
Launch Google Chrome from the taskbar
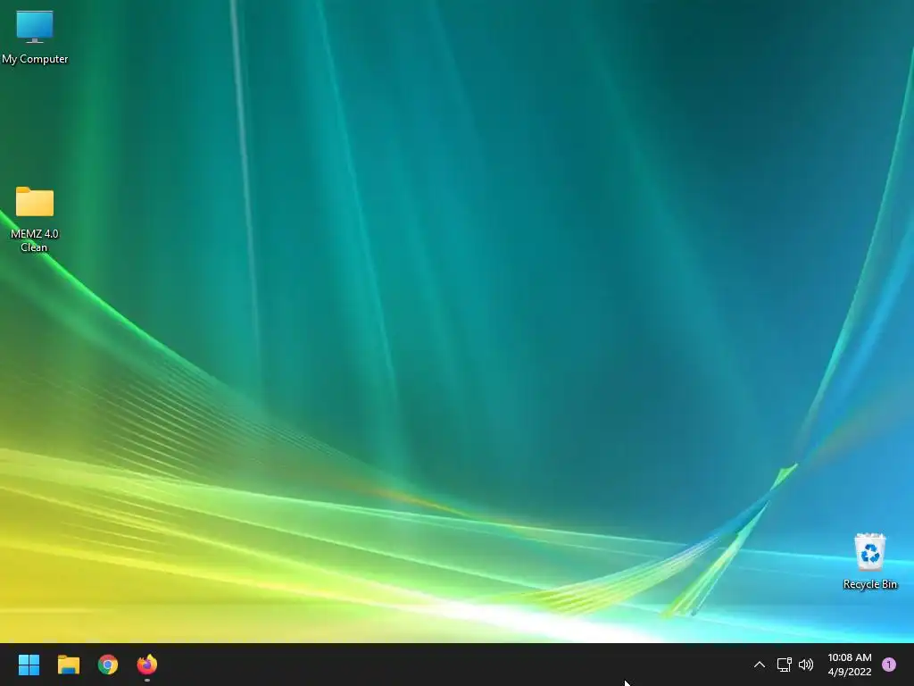(x=108, y=665)
